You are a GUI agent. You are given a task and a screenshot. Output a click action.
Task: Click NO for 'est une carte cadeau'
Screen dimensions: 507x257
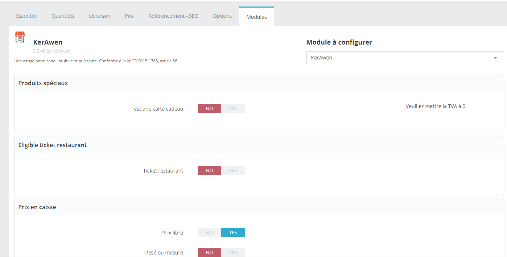coord(209,108)
